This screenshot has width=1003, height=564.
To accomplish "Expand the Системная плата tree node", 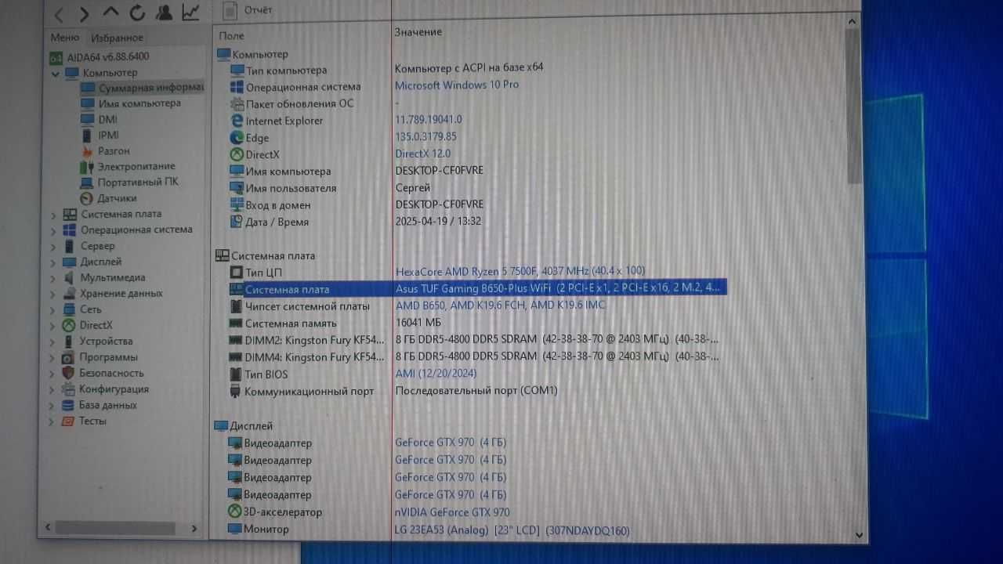I will (53, 215).
